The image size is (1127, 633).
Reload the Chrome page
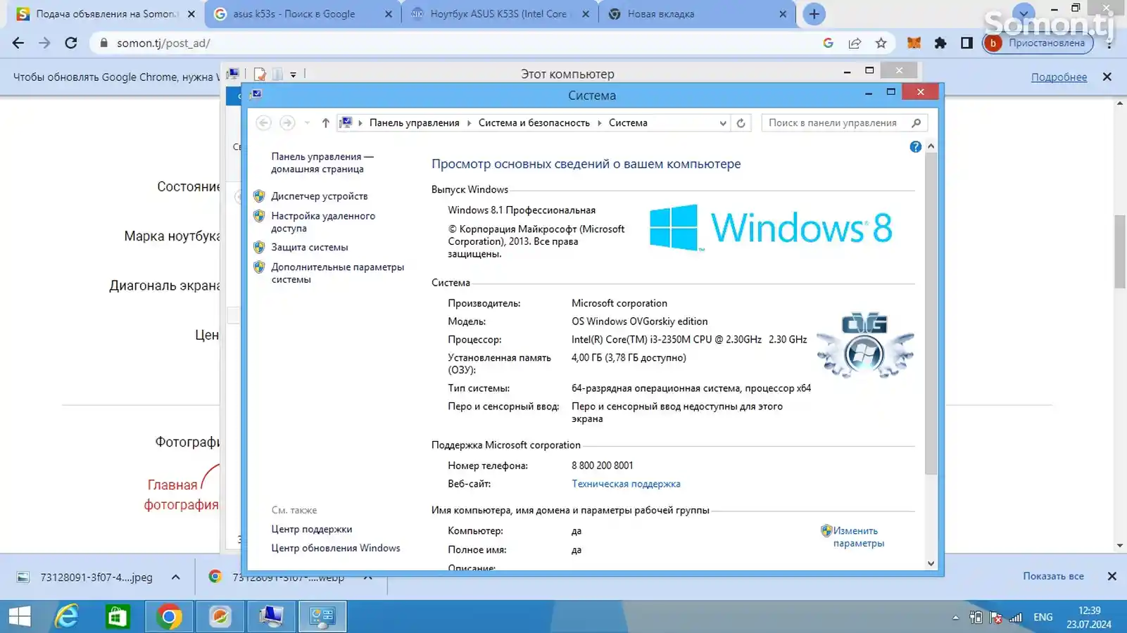tap(71, 43)
